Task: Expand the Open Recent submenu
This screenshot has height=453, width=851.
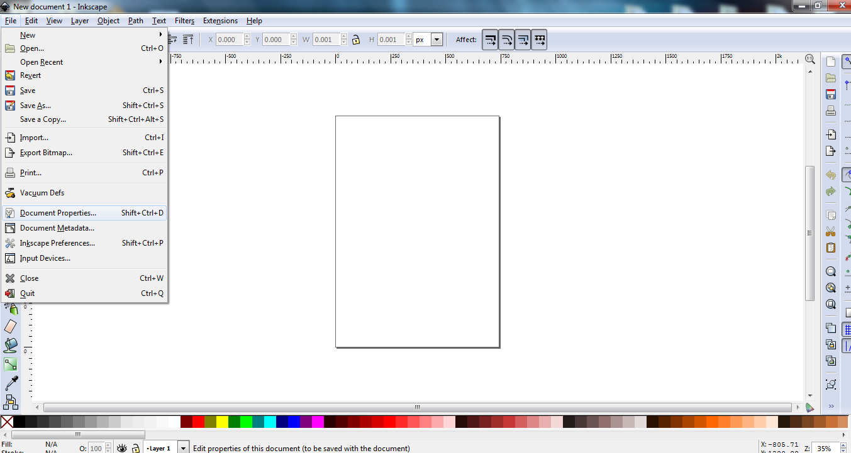Action: [x=84, y=62]
